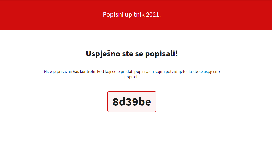The width and height of the screenshot is (272, 141).
Task: Click the 'Popisni upitnik 2021.' header title
Action: coord(132,14)
